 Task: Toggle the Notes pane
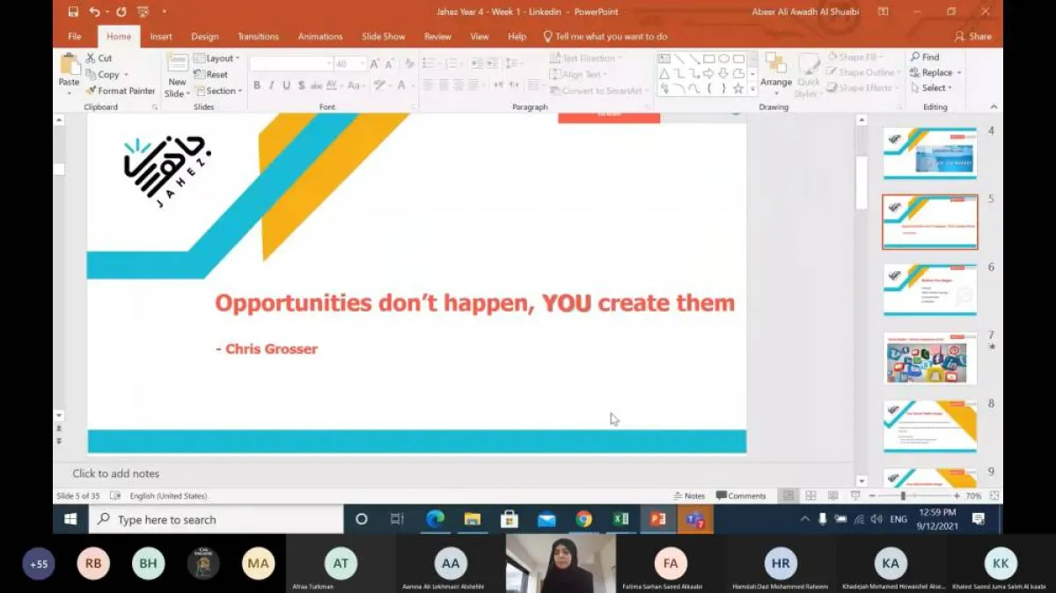pos(689,496)
